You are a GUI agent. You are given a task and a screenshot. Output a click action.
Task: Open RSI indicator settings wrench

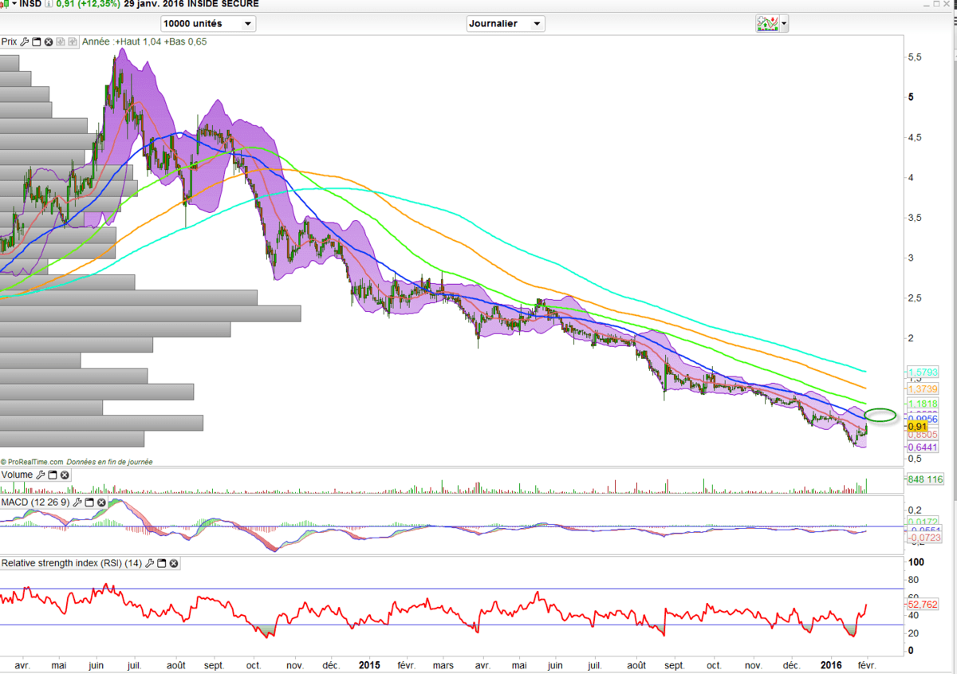150,563
